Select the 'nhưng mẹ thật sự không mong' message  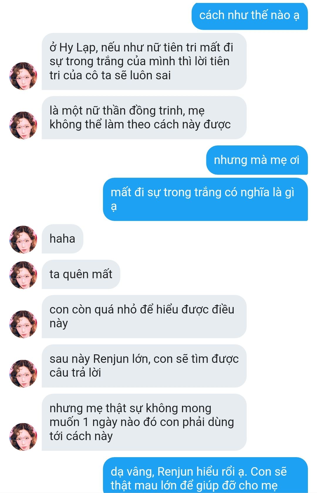pyautogui.click(x=144, y=422)
